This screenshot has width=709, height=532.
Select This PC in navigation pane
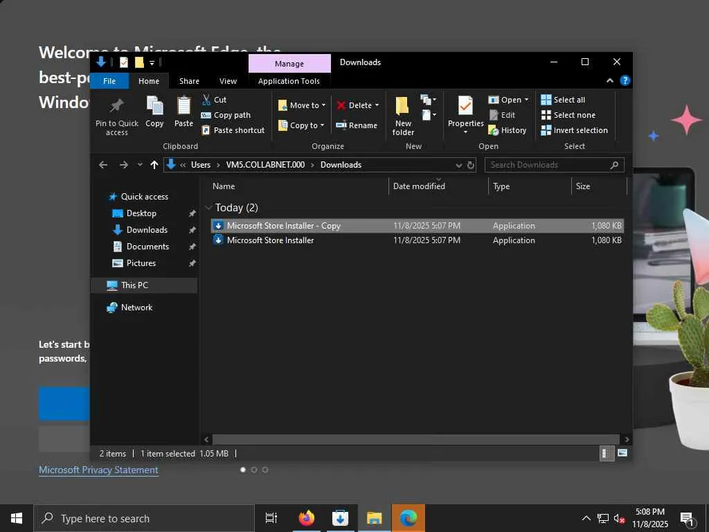(135, 285)
